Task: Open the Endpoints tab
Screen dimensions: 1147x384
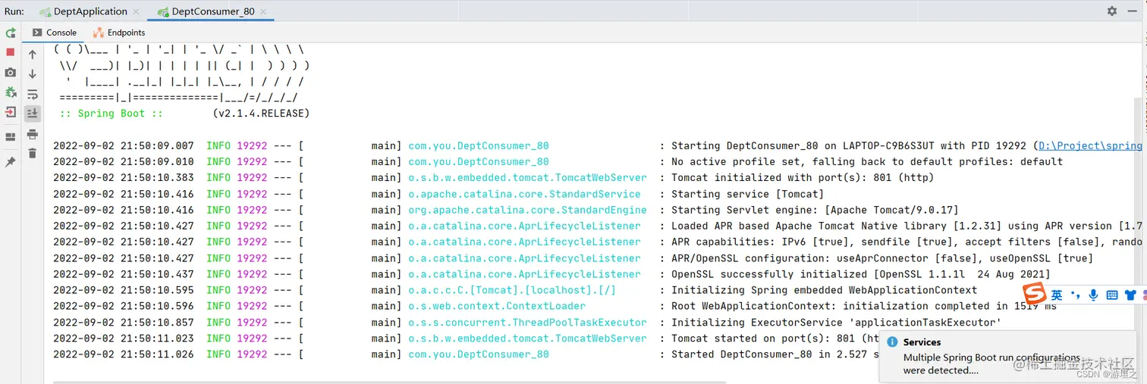Action: 119,33
